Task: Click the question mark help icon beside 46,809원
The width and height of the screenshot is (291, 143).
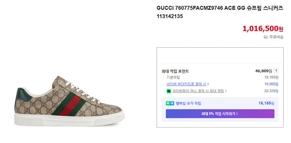Action: [x=276, y=71]
